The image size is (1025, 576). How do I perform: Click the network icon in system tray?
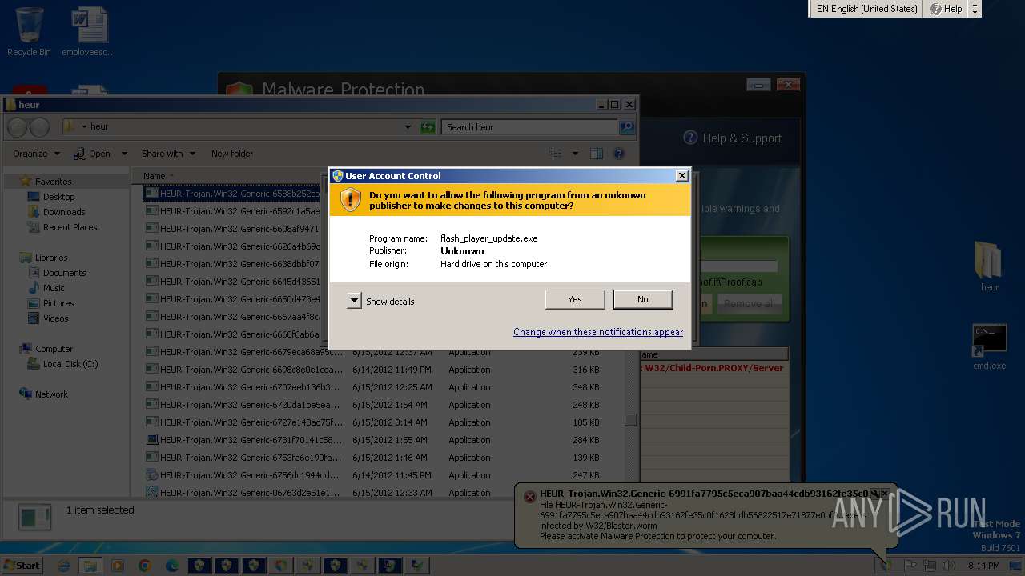tap(930, 566)
